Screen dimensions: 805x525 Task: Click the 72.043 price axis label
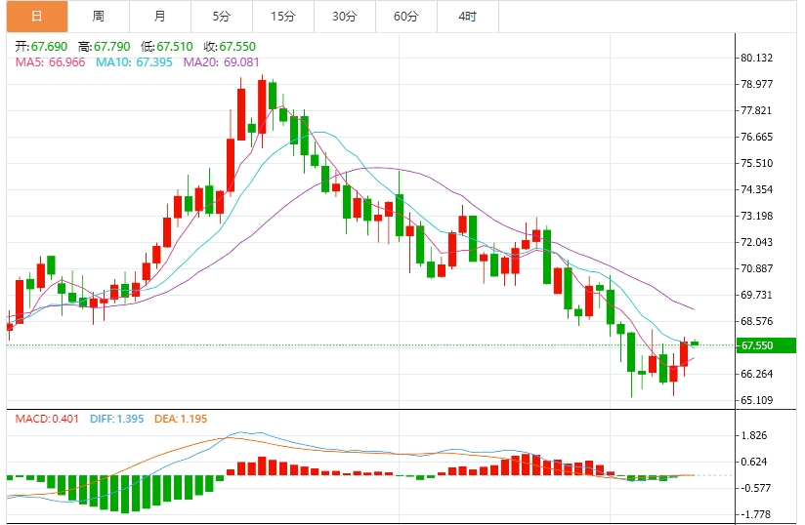pyautogui.click(x=757, y=242)
